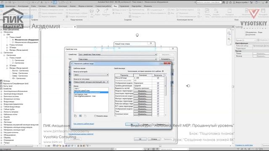Open the 'Системы' ribbon tab
This screenshot has height=151, width=269.
[42, 6]
